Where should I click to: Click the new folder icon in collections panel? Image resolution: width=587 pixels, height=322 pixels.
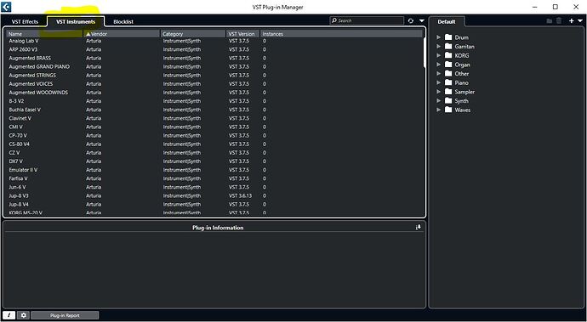[x=550, y=21]
